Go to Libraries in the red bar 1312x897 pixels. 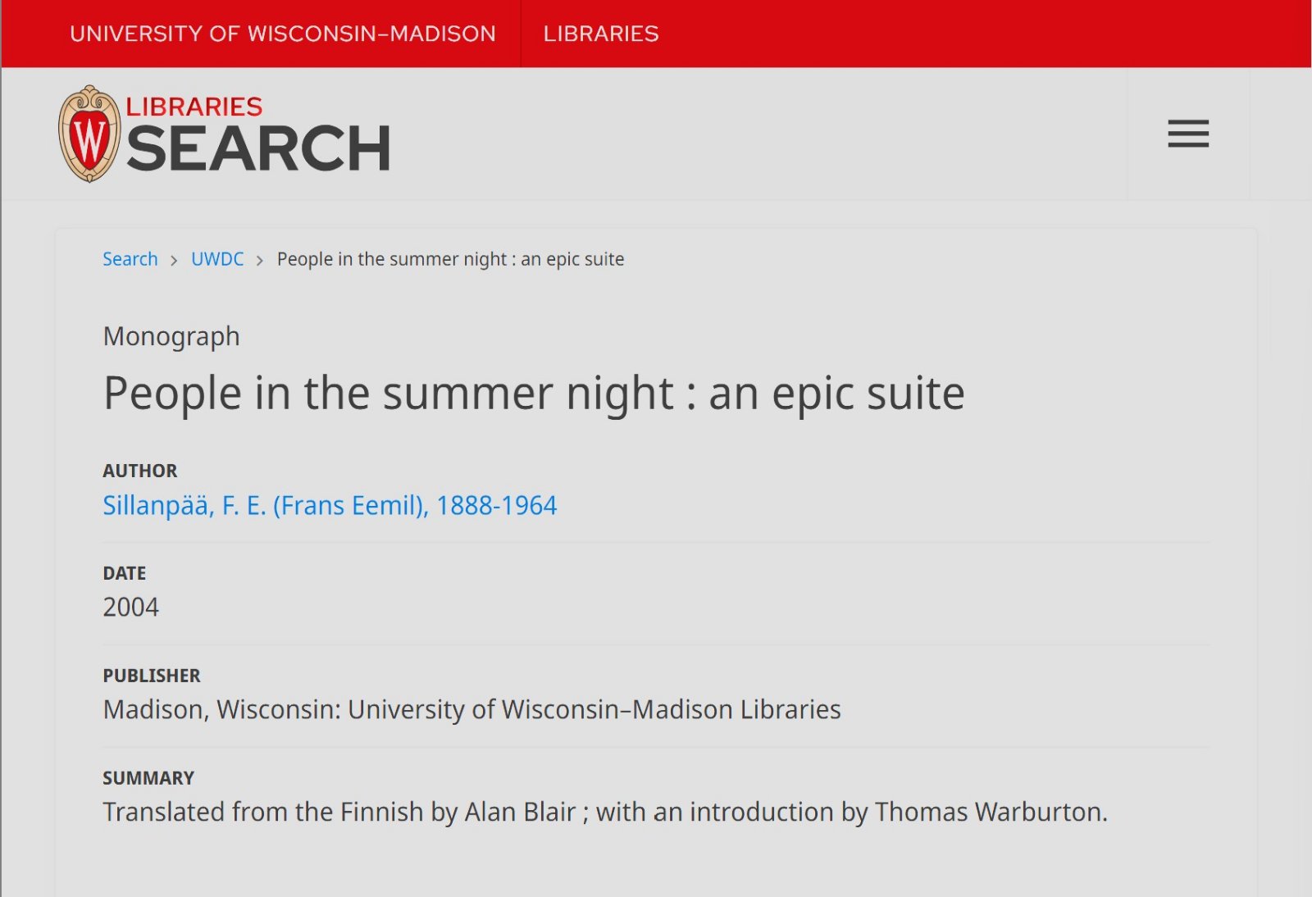click(600, 34)
